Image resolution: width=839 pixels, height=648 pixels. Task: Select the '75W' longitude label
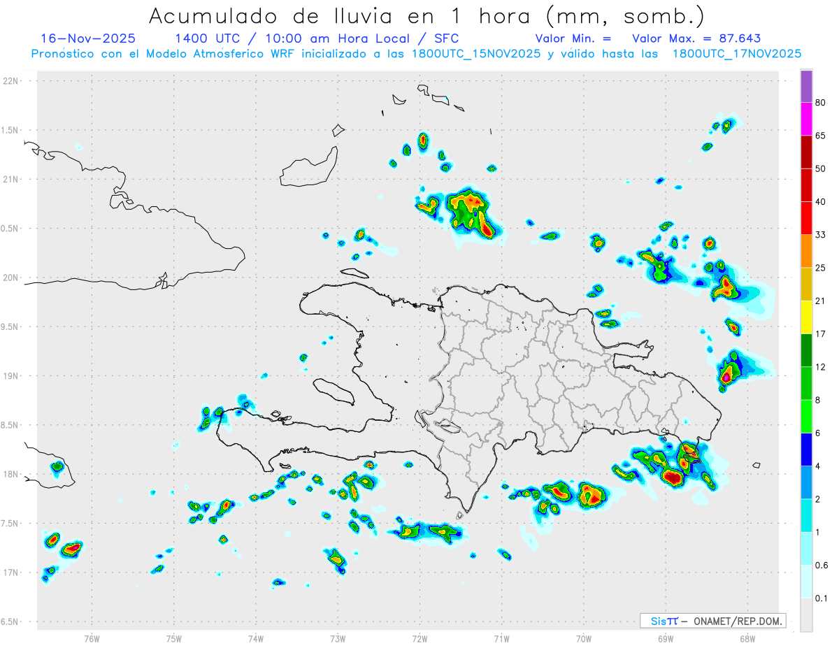pos(174,638)
